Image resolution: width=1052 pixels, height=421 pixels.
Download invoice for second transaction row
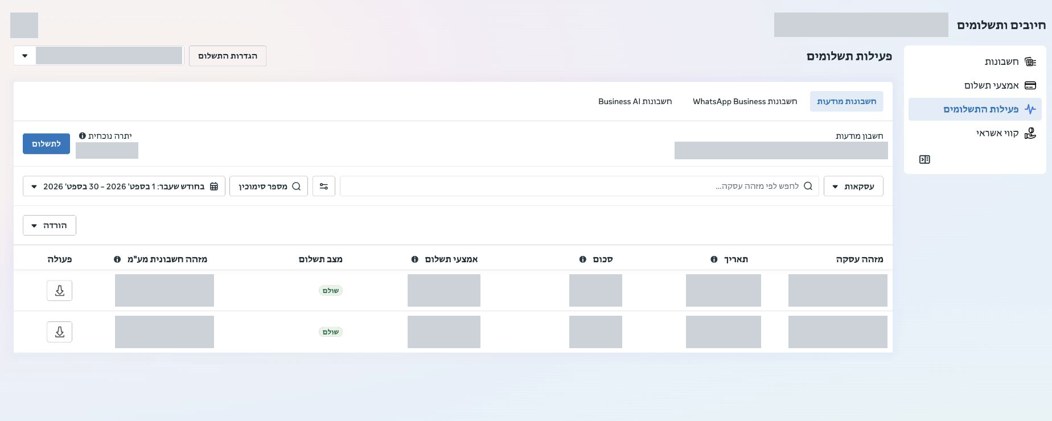tap(59, 332)
